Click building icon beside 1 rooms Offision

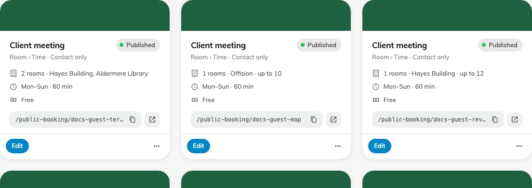point(194,73)
